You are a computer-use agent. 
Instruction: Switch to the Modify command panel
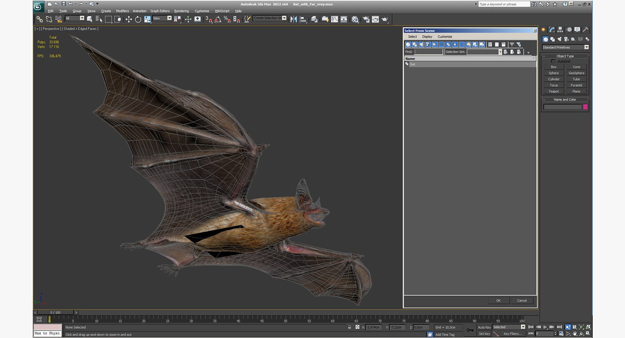point(552,30)
